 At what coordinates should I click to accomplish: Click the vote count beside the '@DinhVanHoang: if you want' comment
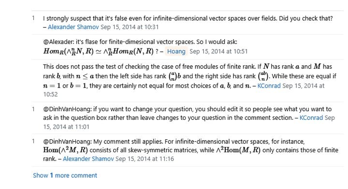[x=33, y=109]
